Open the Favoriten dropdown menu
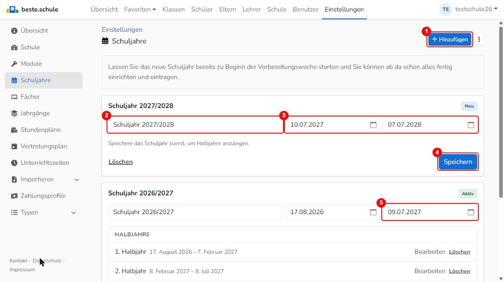The height and width of the screenshot is (282, 504). (x=140, y=10)
